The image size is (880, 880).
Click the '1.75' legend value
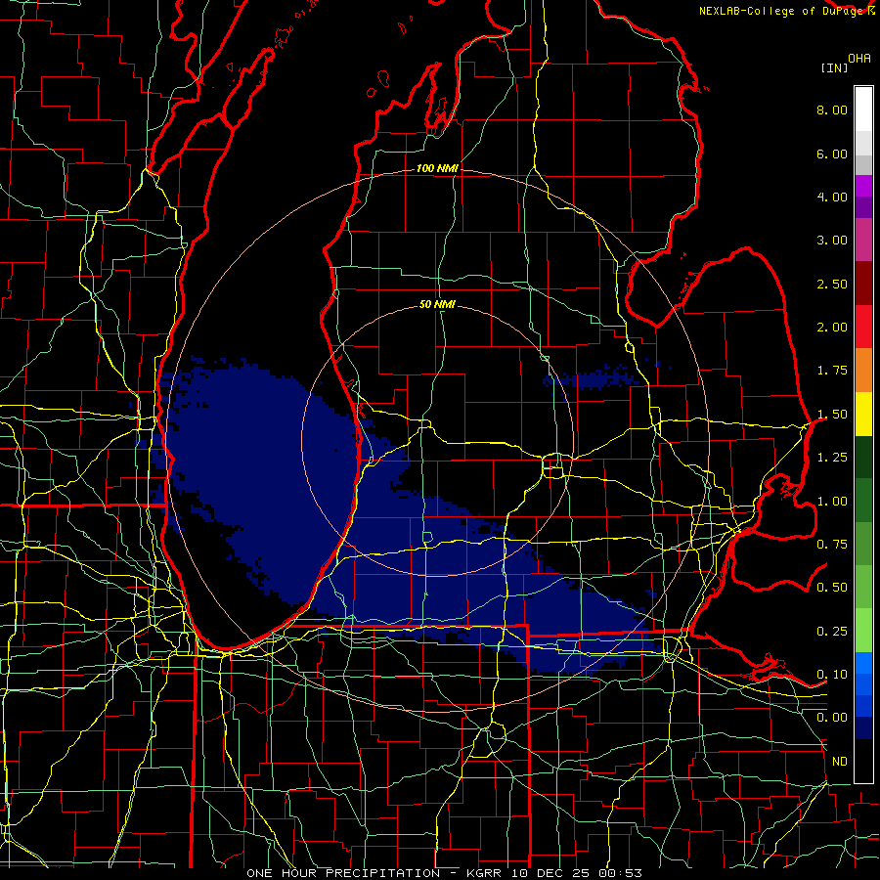point(832,371)
